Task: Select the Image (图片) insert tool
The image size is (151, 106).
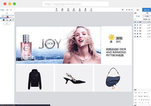Action: tap(62, 10)
